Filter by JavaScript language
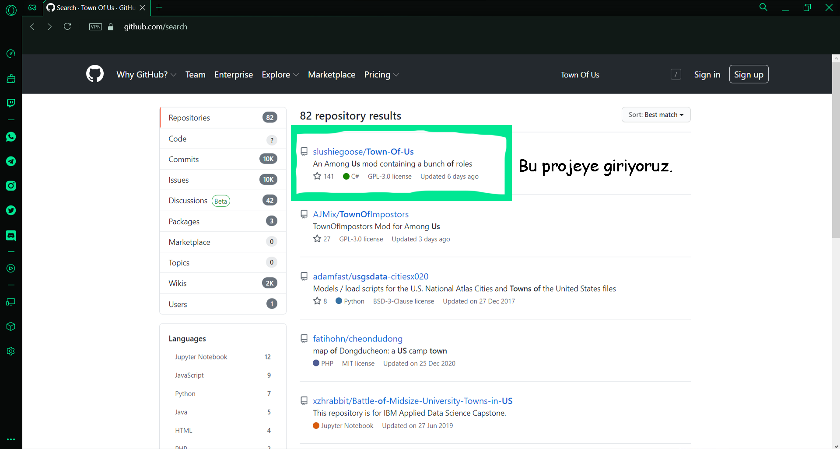Screen dimensions: 840x449 coord(223,375)
